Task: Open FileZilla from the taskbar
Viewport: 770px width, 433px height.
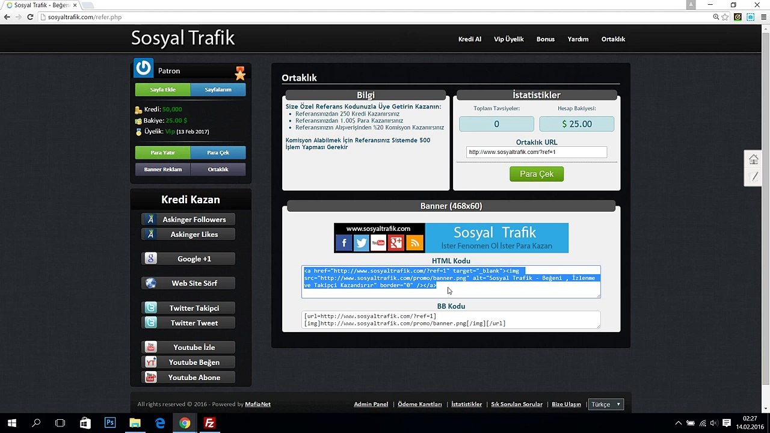Action: click(x=209, y=423)
